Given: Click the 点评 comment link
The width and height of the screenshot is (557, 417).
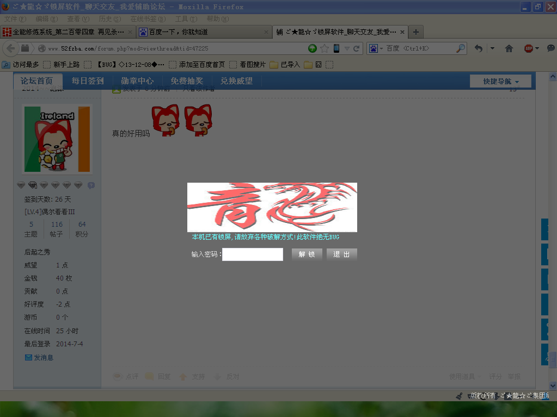Looking at the screenshot, I should [x=132, y=377].
